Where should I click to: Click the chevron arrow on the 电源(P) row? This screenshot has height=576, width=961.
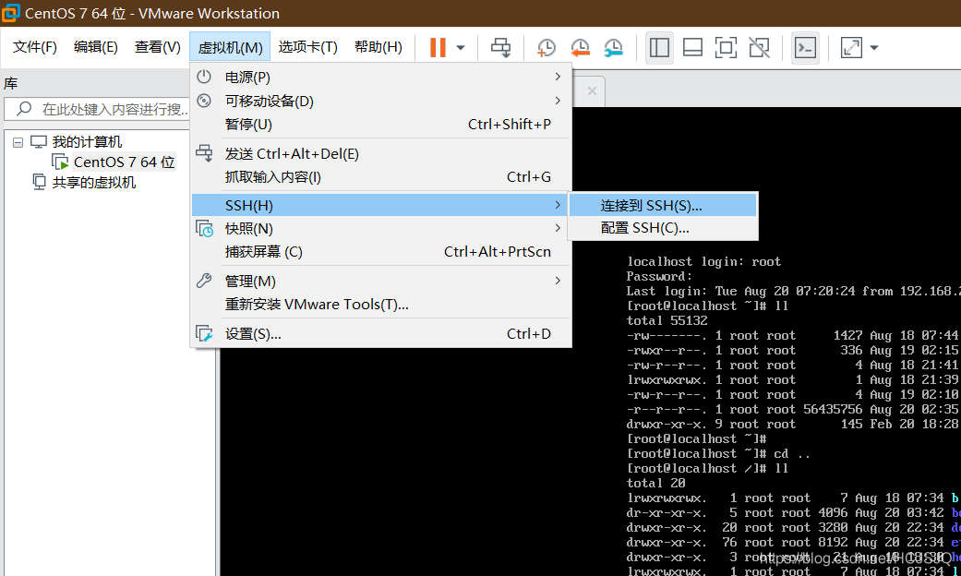pos(557,77)
